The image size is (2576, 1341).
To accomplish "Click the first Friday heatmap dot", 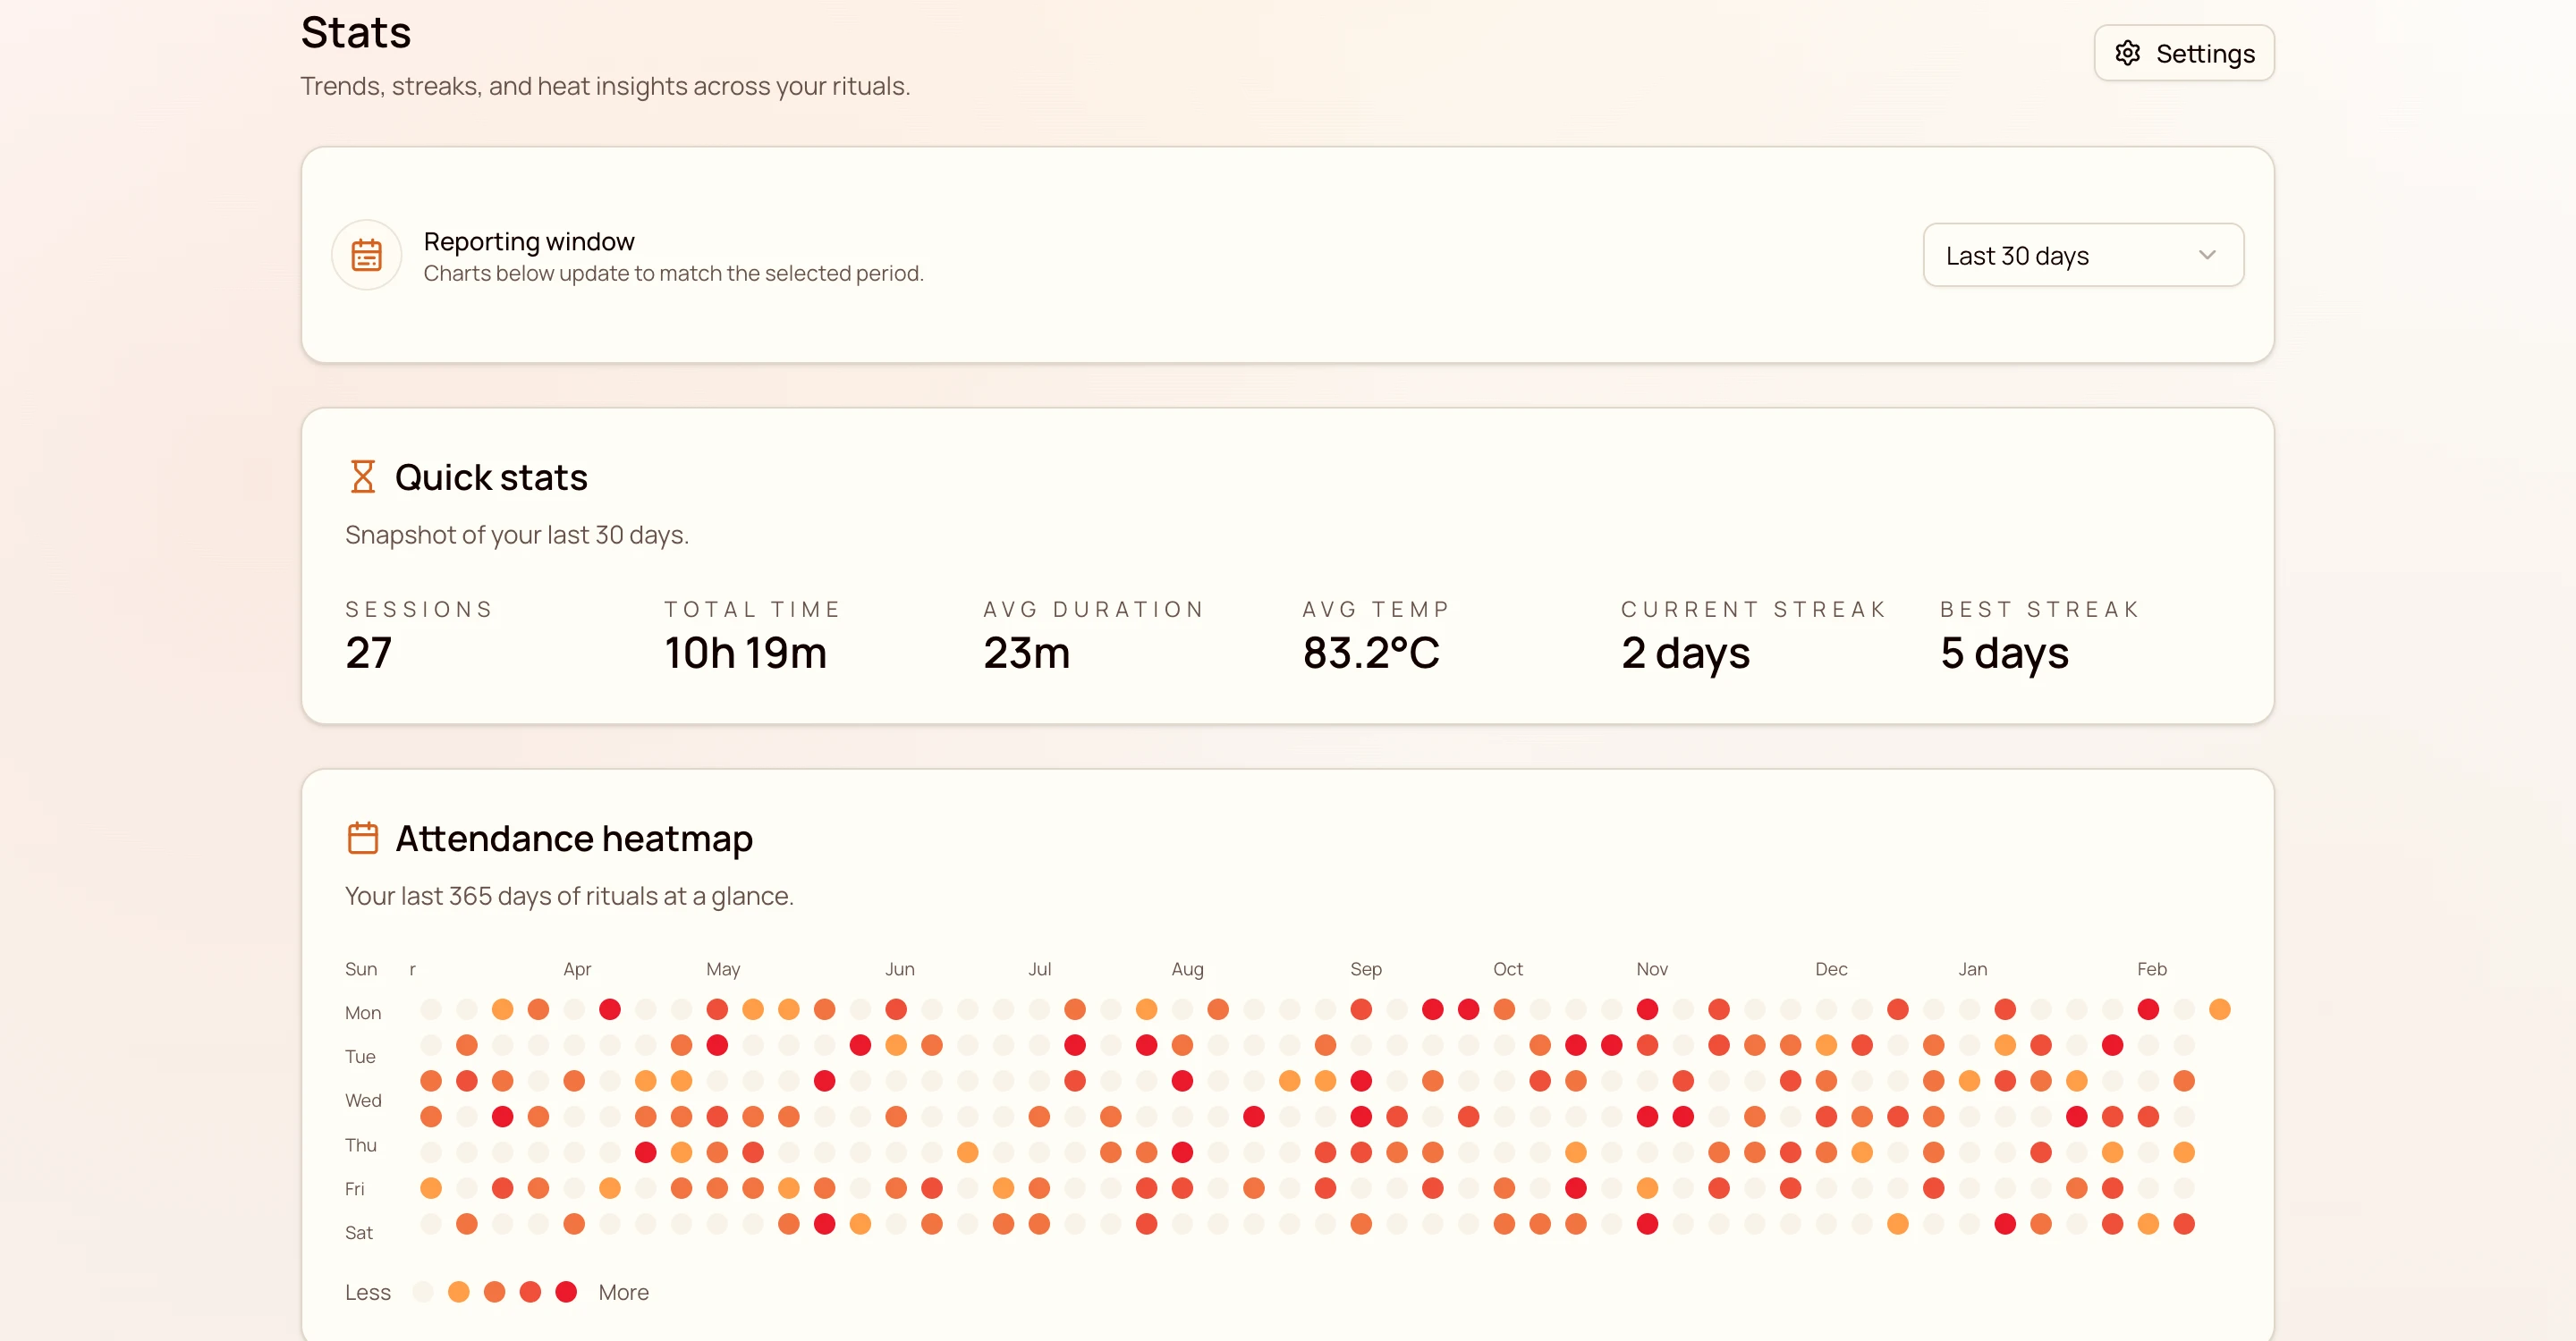I will (x=431, y=1188).
